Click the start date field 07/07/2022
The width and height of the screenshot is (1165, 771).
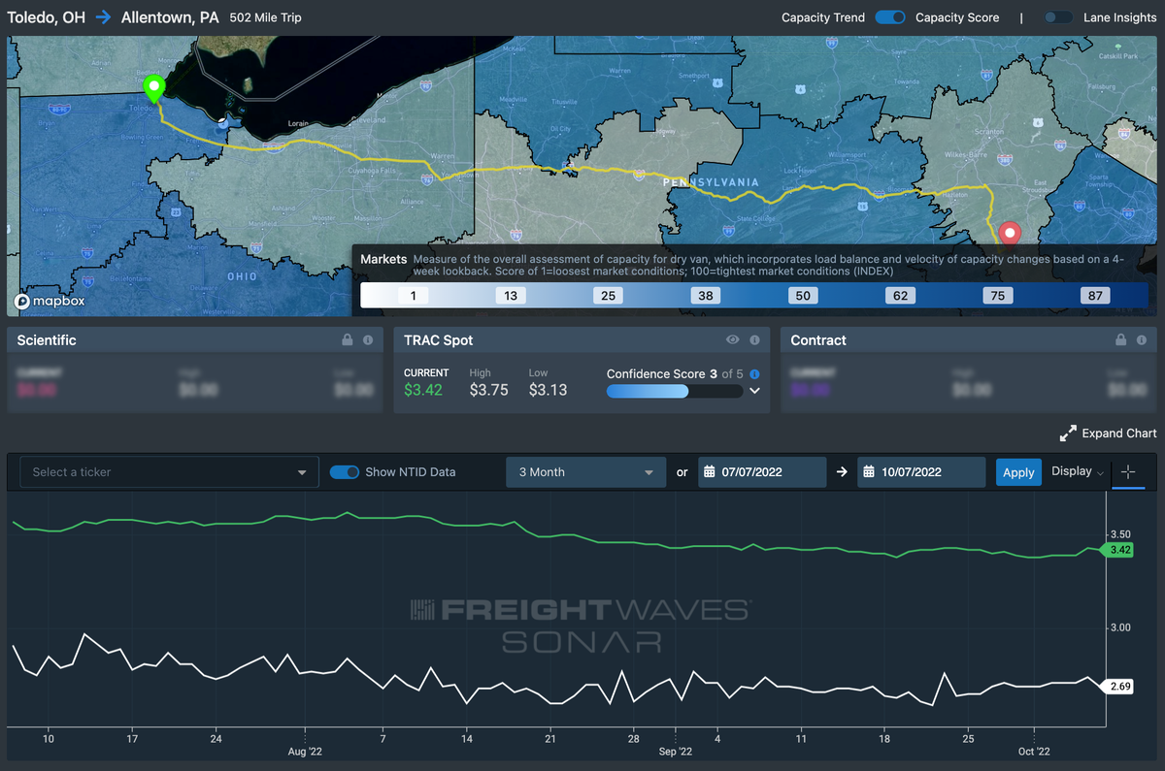762,472
